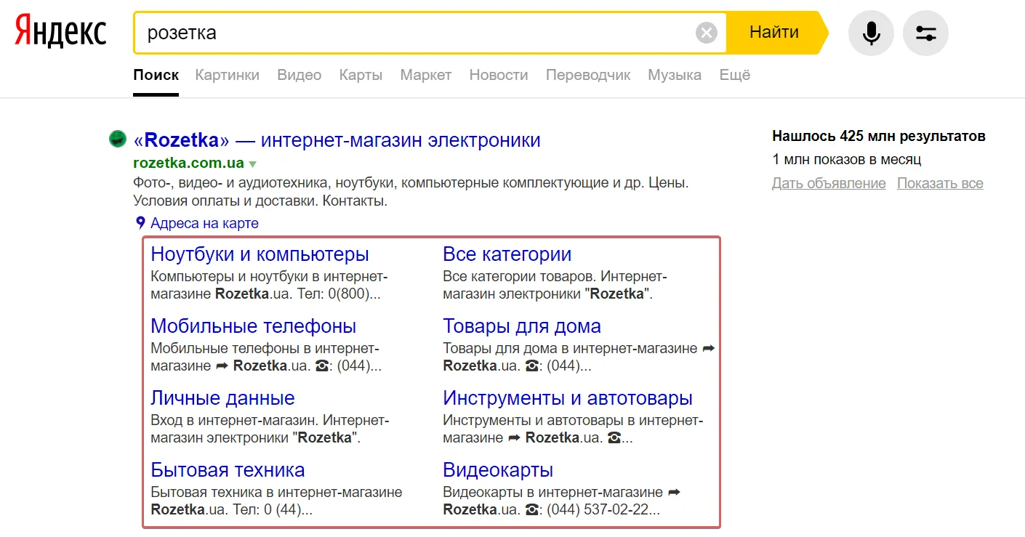Expand the Ещё menu
The image size is (1025, 537).
pyautogui.click(x=735, y=75)
